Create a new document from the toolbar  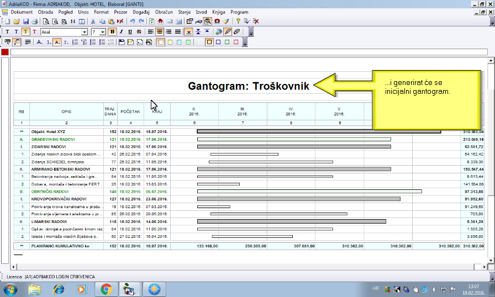8,22
